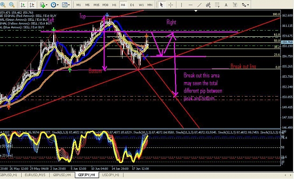Click the 150.855 price scale value

click(287, 97)
